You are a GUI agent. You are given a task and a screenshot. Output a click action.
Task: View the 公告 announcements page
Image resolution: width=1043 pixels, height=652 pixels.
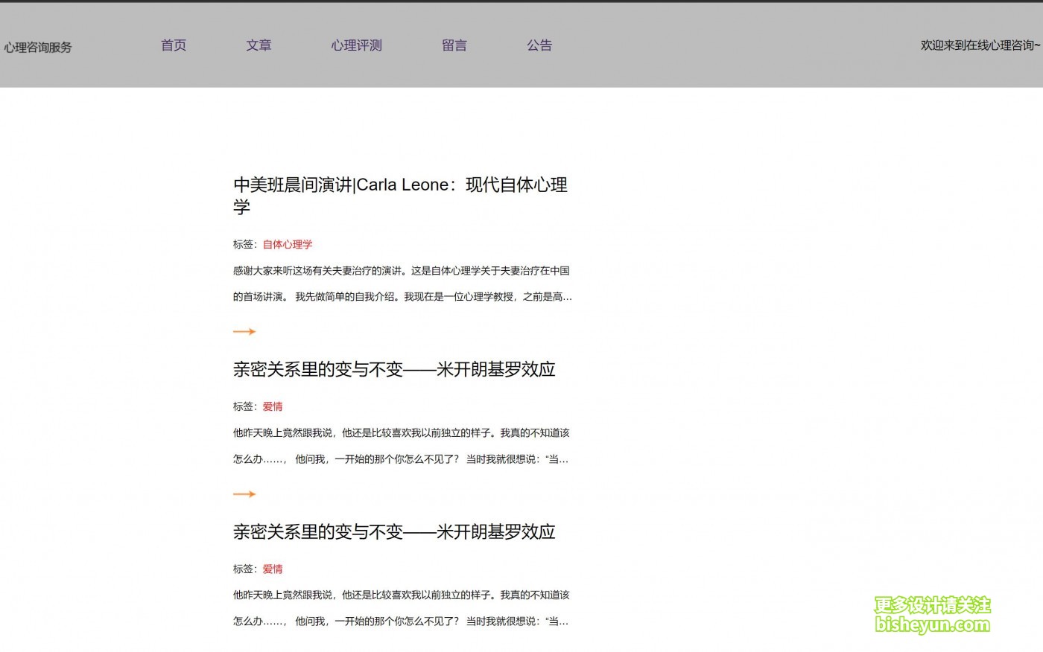point(539,45)
